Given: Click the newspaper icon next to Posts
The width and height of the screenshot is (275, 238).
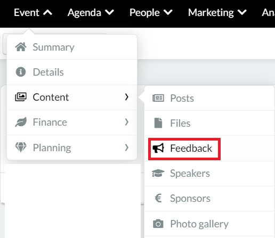Looking at the screenshot, I should [158, 98].
